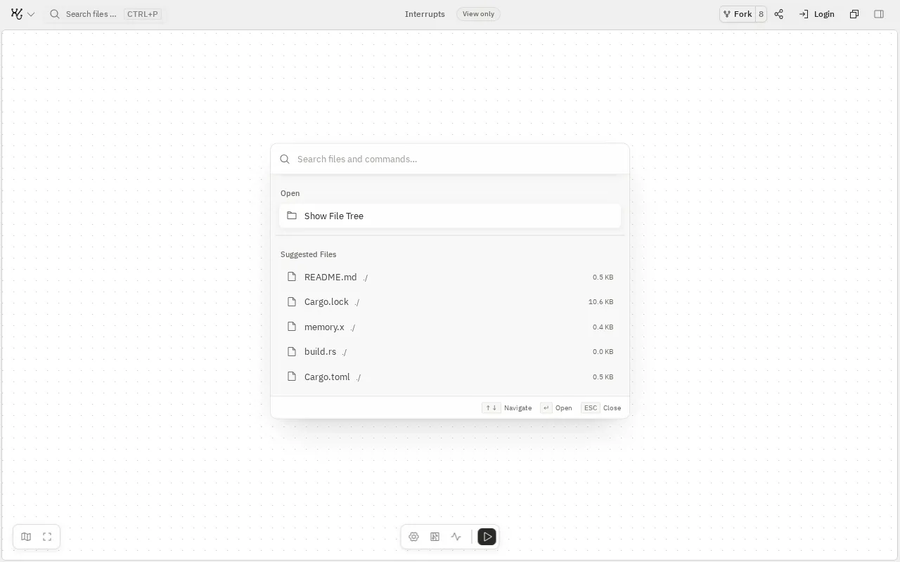Click the Navigate arrows hint
Viewport: 900px width, 562px height.
[x=507, y=408]
